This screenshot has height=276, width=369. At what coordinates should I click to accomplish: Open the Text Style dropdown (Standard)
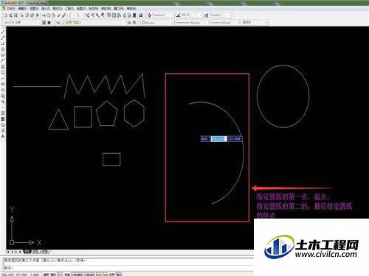click(x=163, y=15)
